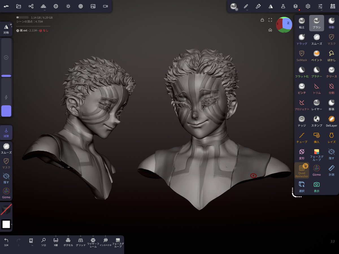Open the interface sliders menu
Image resolution: width=339 pixels, height=254 pixels.
point(320,6)
